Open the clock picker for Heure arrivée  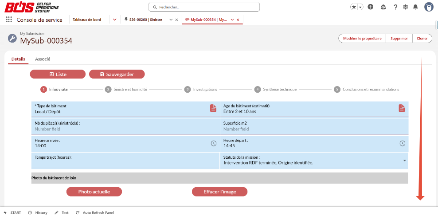213,143
